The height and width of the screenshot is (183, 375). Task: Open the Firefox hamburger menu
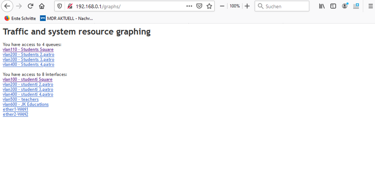(370, 6)
